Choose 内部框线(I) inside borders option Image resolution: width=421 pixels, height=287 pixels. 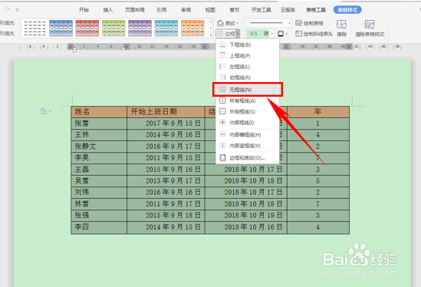tap(248, 123)
